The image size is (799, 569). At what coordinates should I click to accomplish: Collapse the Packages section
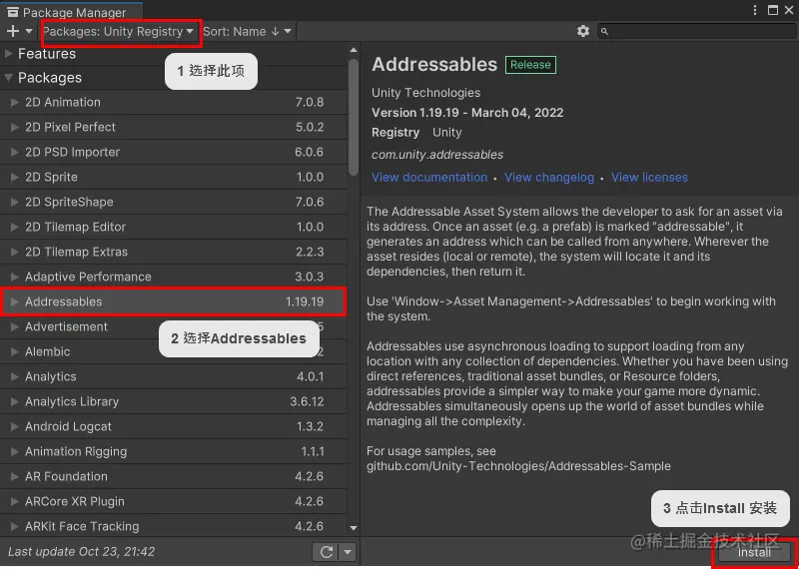8,78
